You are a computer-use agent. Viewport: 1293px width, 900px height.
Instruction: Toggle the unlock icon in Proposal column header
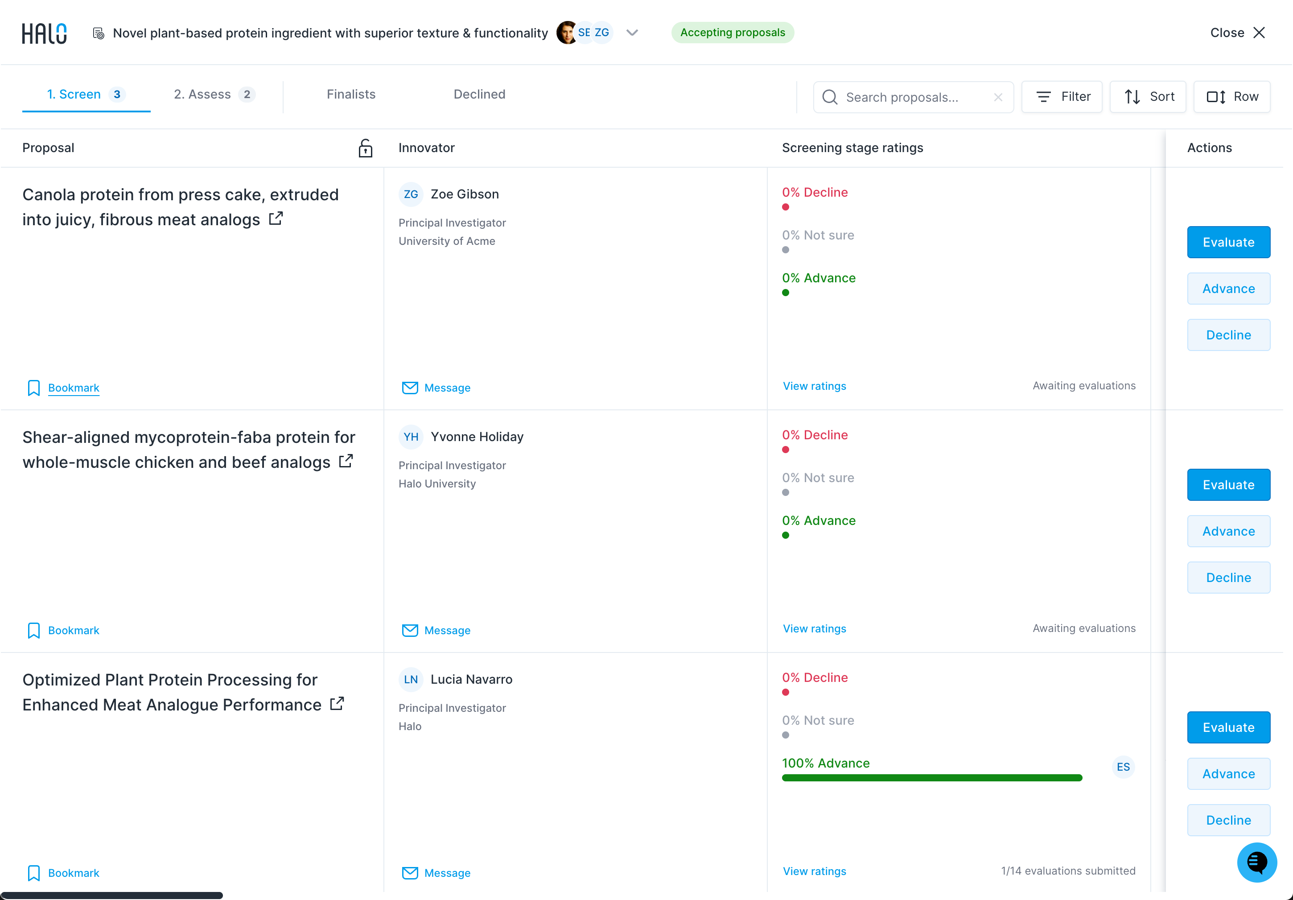(365, 148)
